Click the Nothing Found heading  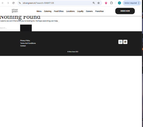20,17
